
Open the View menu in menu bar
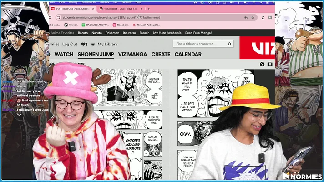(62, 2)
